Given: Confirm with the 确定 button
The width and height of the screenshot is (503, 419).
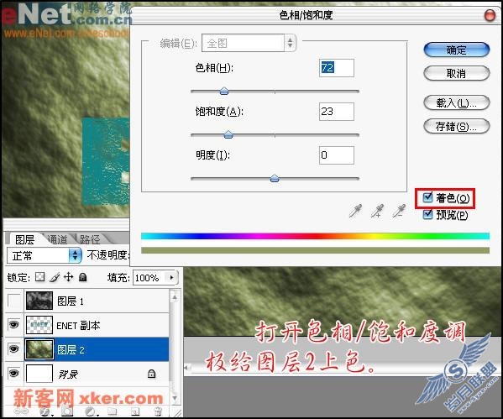Looking at the screenshot, I should pyautogui.click(x=457, y=50).
